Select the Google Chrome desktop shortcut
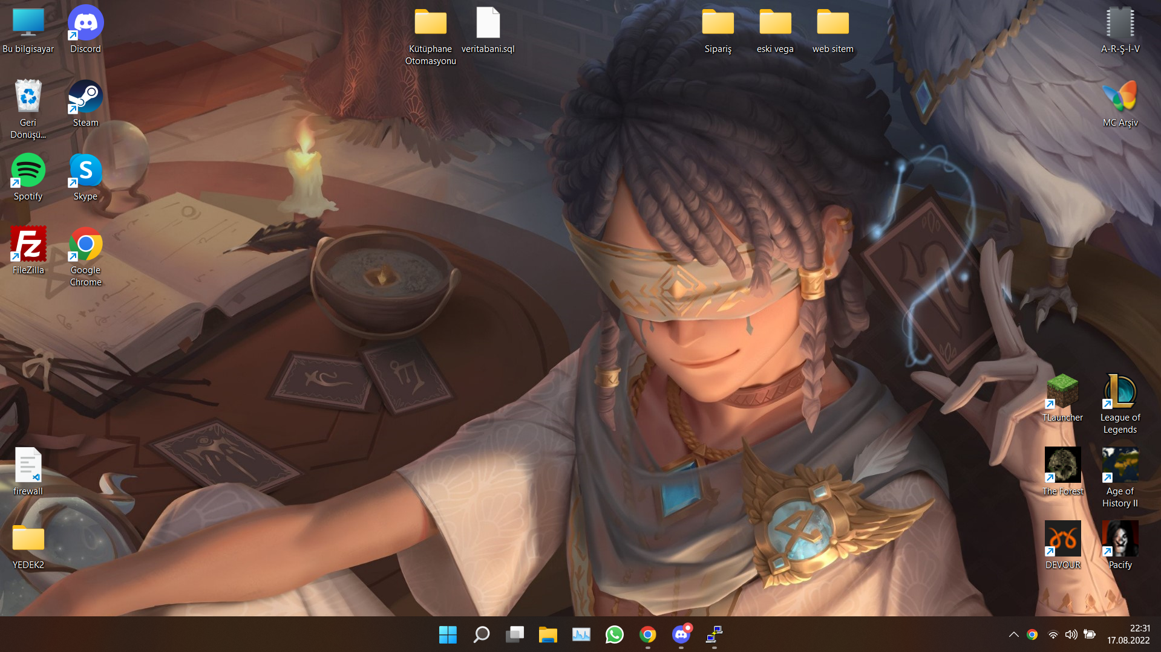The width and height of the screenshot is (1161, 652). click(x=85, y=257)
